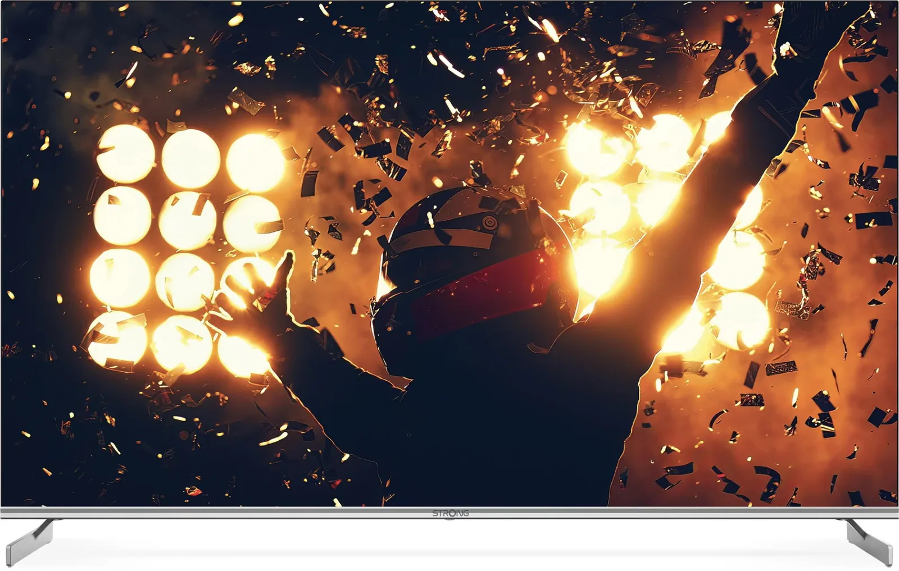This screenshot has width=899, height=571.
Task: Click the second-row left light in left grid
Action: [122, 216]
